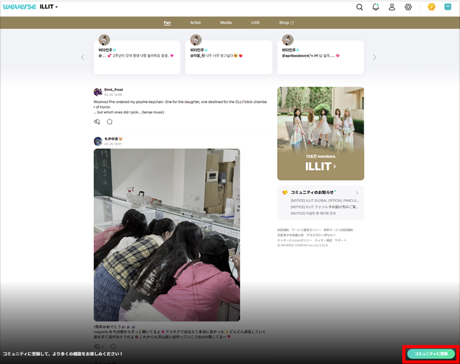
Task: Open search with the magnifier icon
Action: coord(359,7)
